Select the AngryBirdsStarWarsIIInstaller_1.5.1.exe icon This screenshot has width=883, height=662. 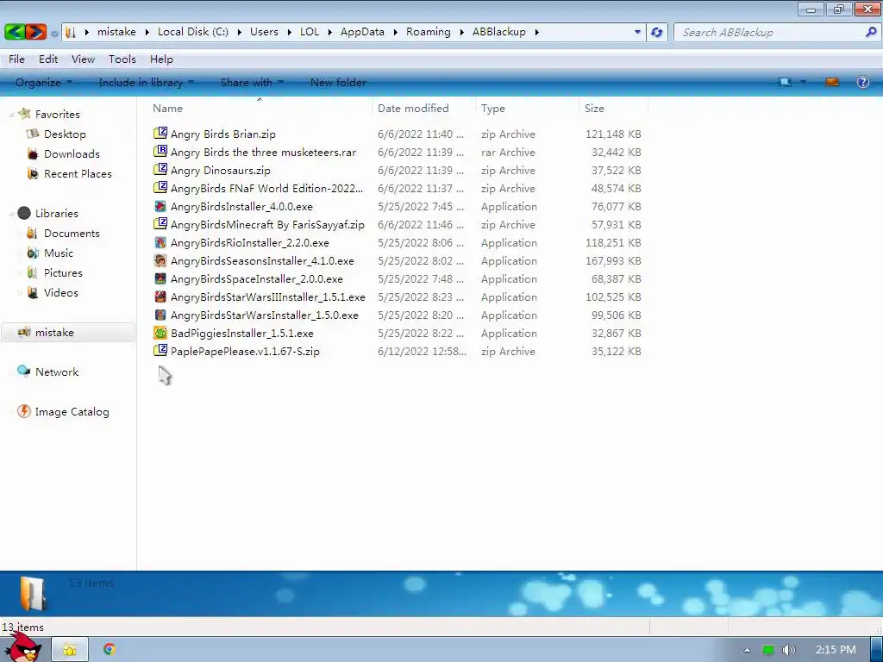[x=160, y=297]
